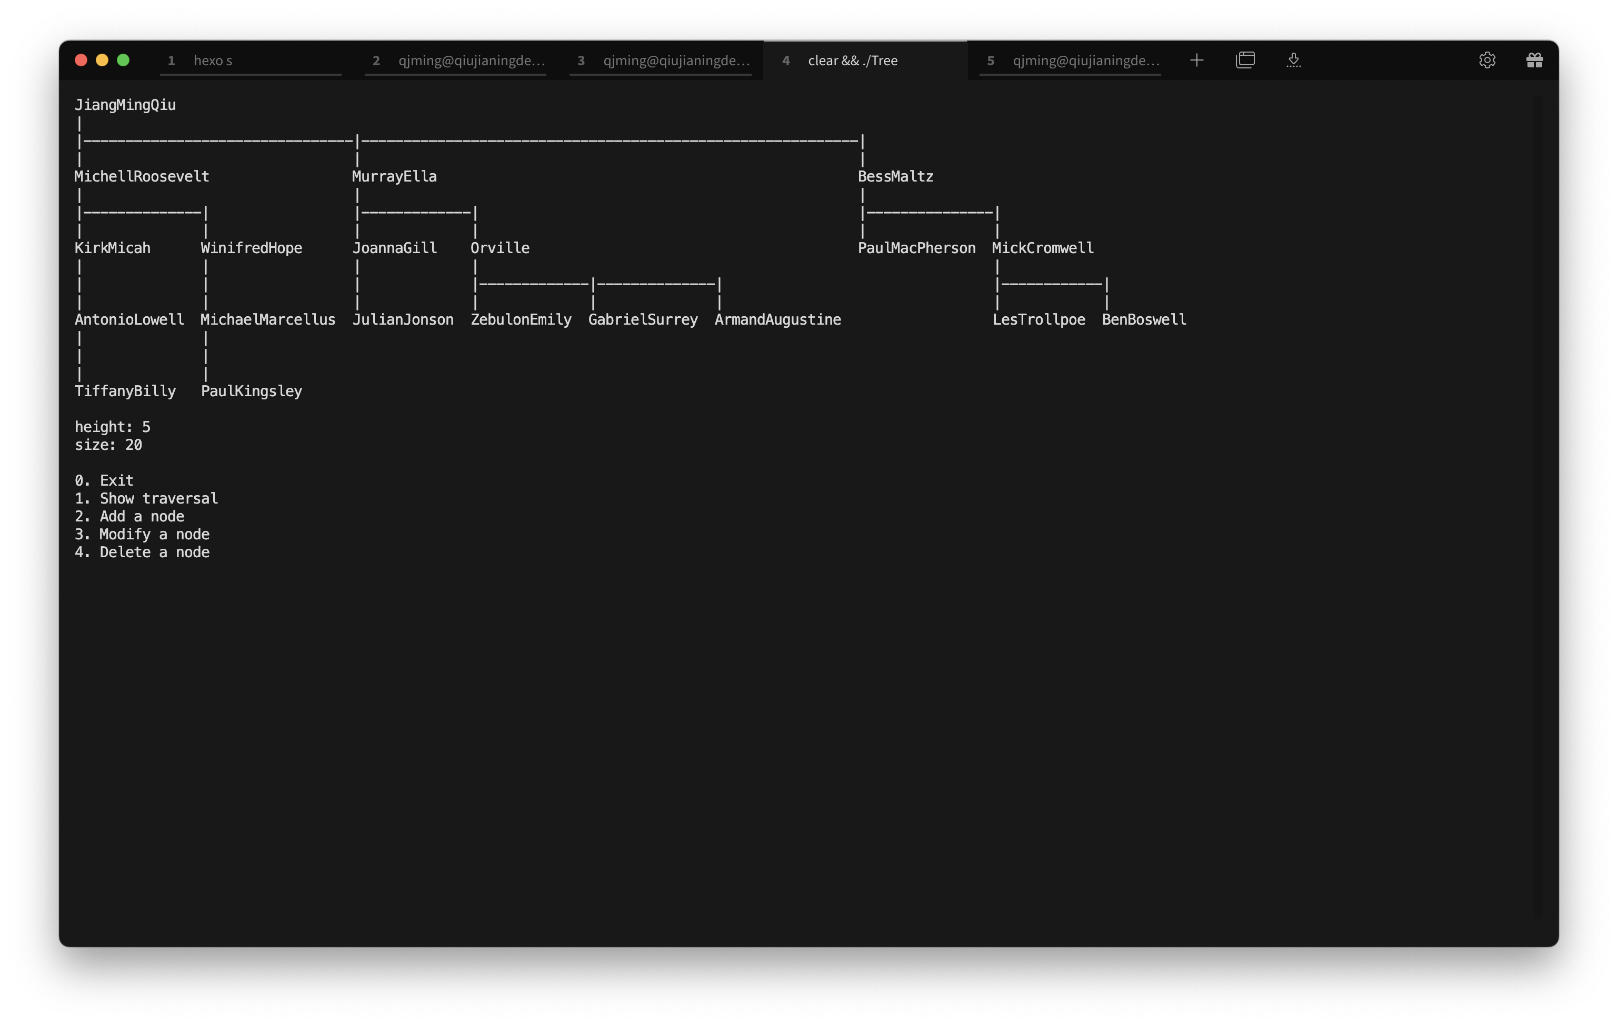Switch to tab 2 qjming session
1618x1025 pixels.
pyautogui.click(x=456, y=61)
